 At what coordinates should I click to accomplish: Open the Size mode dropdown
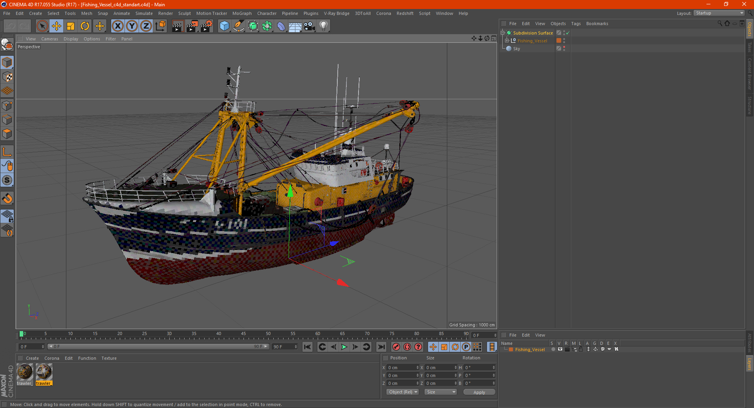point(441,392)
